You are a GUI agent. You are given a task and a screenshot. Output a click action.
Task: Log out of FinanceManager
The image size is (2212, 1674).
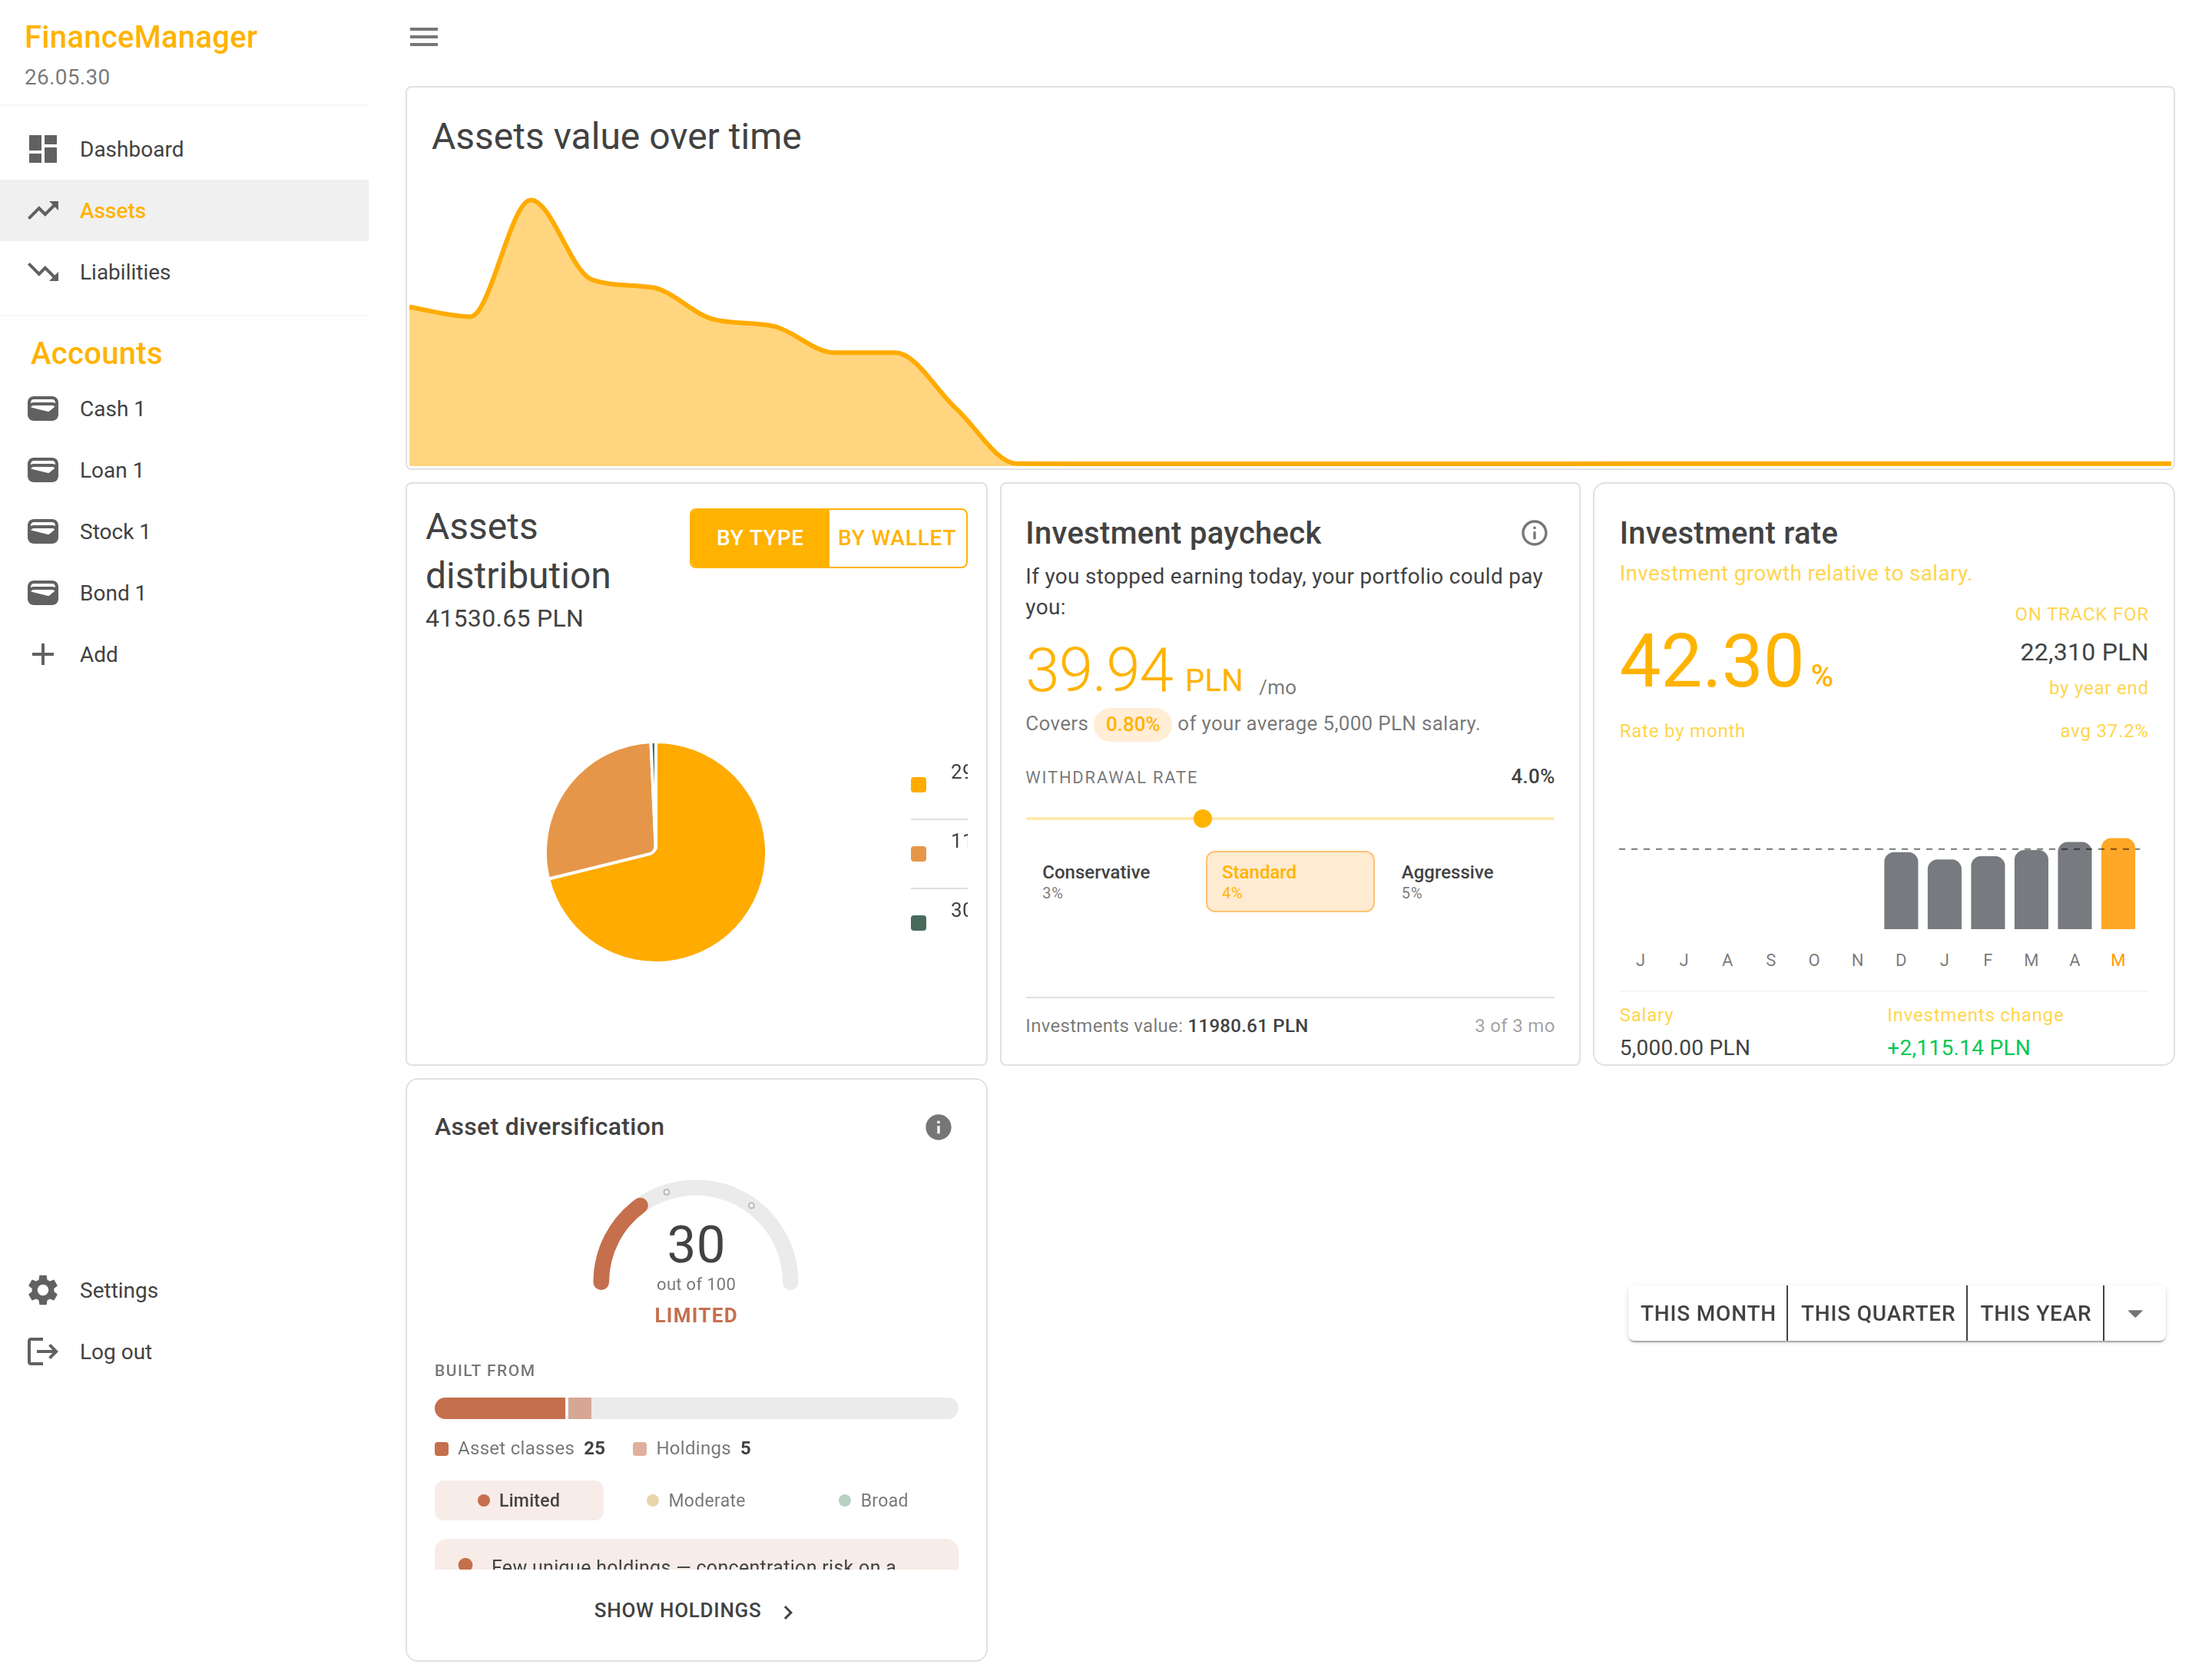tap(185, 1351)
